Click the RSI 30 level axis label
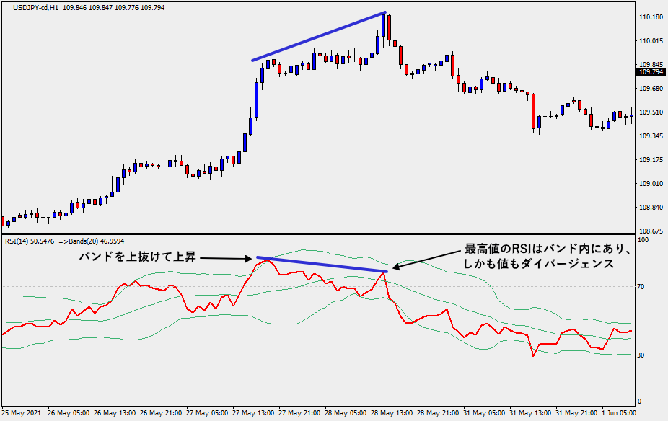The height and width of the screenshot is (421, 668). (x=641, y=355)
